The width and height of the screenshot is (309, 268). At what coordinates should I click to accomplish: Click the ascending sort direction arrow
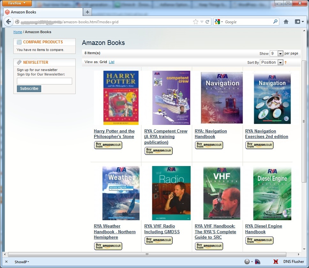(x=286, y=62)
